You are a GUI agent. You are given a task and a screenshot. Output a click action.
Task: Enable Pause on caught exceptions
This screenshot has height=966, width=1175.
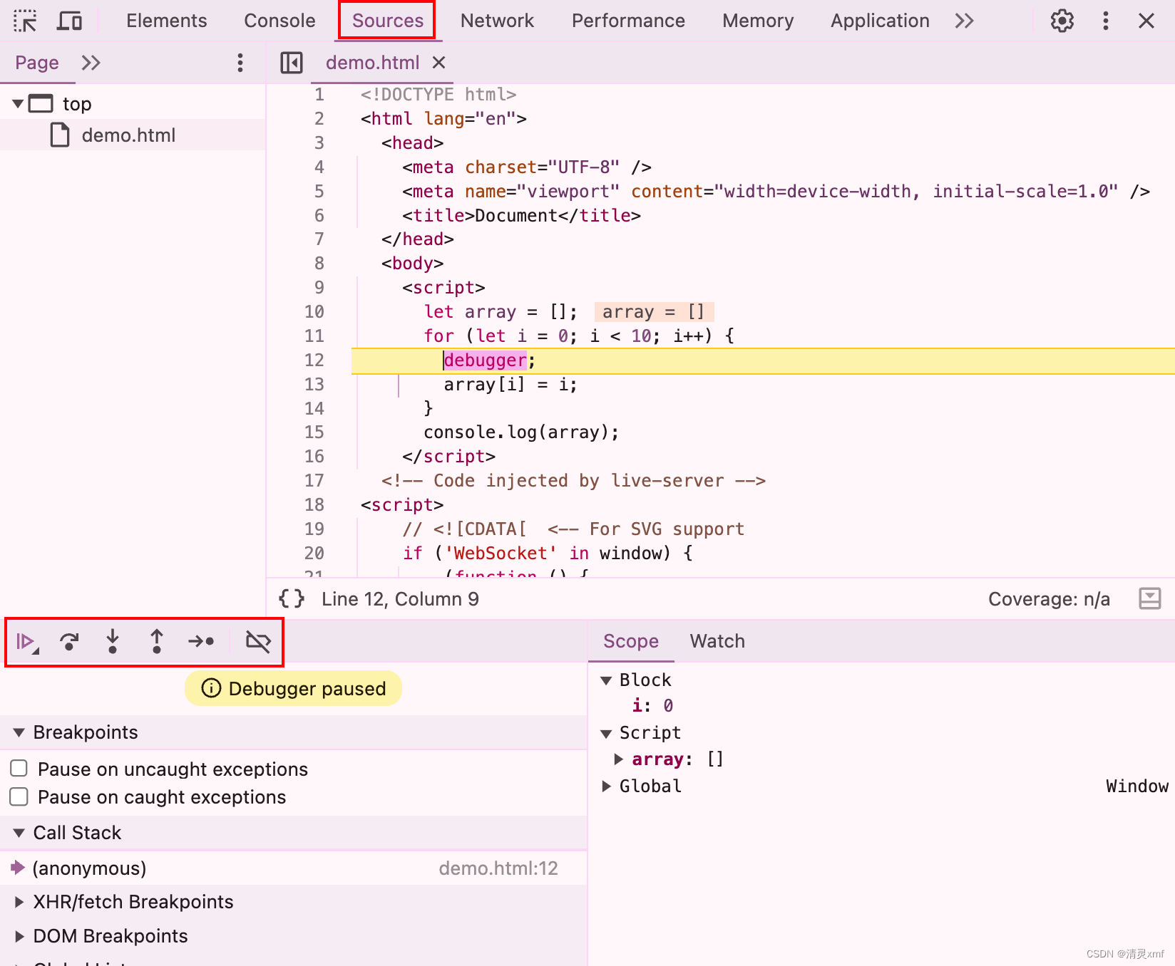point(19,796)
